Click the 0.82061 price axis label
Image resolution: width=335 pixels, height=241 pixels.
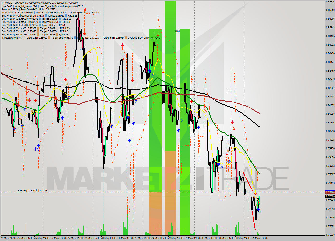click(x=330, y=88)
